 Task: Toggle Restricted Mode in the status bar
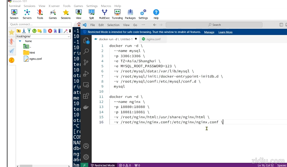[103, 165]
